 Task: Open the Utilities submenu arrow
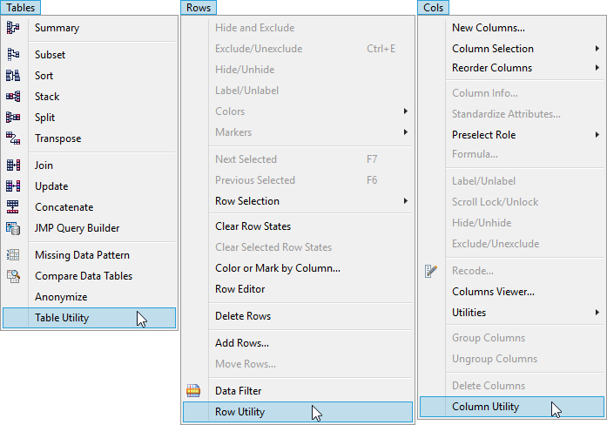[x=597, y=313]
